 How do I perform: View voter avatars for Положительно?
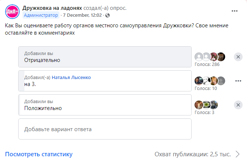click(206, 105)
